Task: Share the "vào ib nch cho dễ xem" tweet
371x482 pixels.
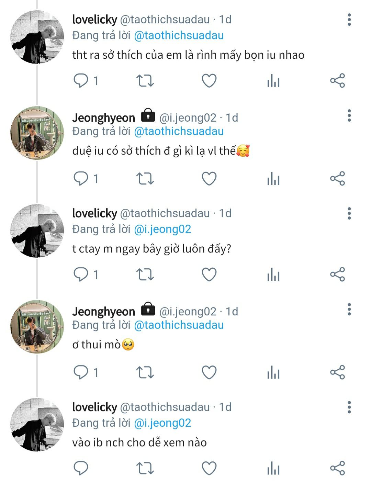Action: [337, 468]
